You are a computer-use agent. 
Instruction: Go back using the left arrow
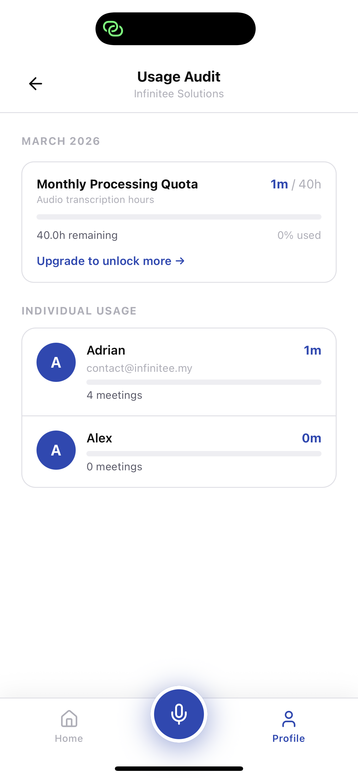click(35, 84)
